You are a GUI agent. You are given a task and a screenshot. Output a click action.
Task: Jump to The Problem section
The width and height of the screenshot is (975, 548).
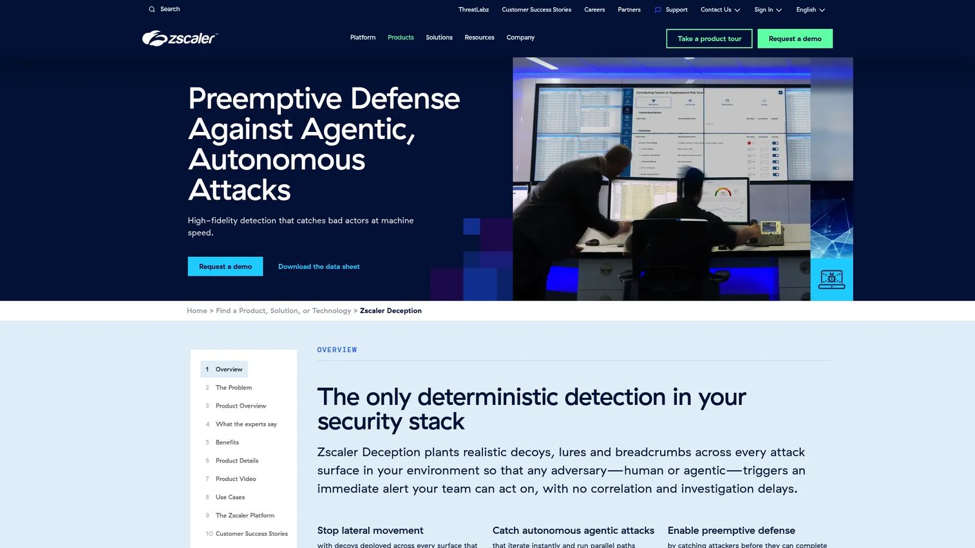234,388
